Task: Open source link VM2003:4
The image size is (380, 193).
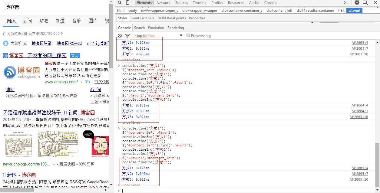Action: 360,43
